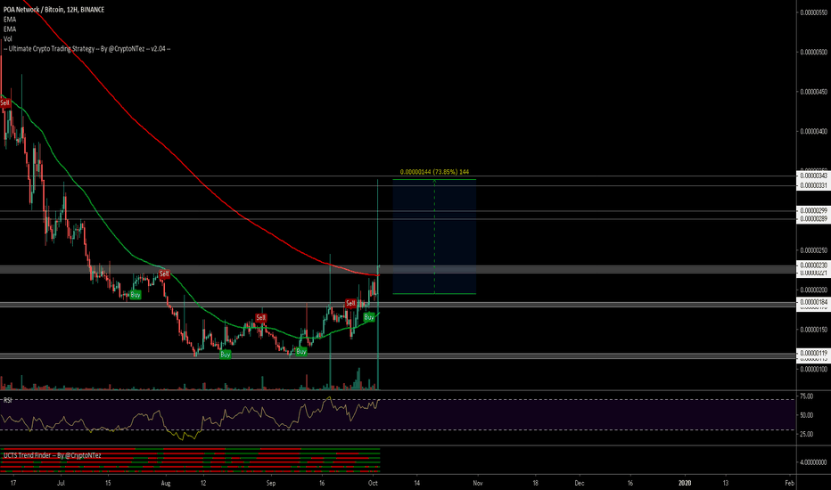The width and height of the screenshot is (831, 490).
Task: Select the Vol indicator legend entry
Action: click(x=7, y=38)
